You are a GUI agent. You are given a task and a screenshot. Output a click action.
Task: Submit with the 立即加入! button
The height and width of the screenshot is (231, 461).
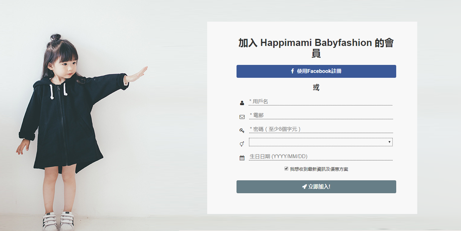click(316, 187)
